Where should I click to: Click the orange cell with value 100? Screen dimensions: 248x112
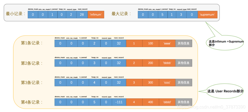pyautogui.click(x=150, y=43)
